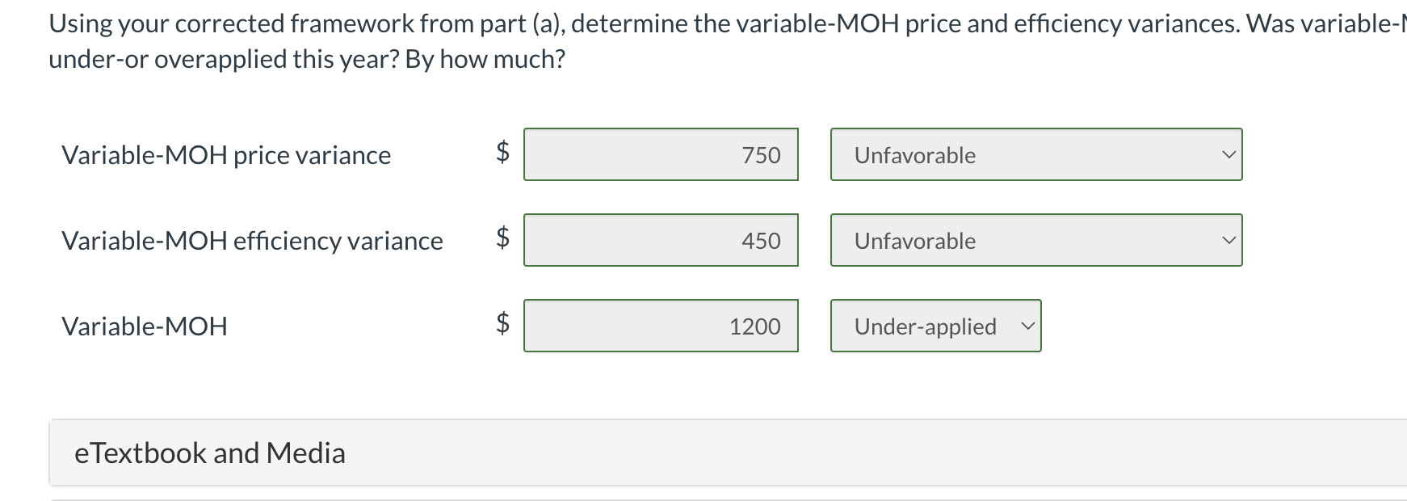The height and width of the screenshot is (501, 1407).
Task: Open the Under-applied dropdown for Variable-MOH
Action: tap(934, 326)
